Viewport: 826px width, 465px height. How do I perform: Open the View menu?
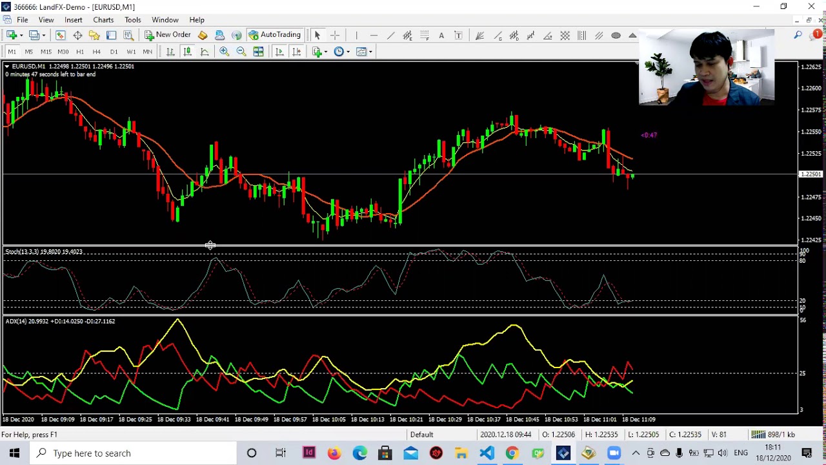[x=46, y=20]
